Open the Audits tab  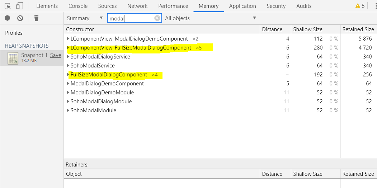coord(304,6)
